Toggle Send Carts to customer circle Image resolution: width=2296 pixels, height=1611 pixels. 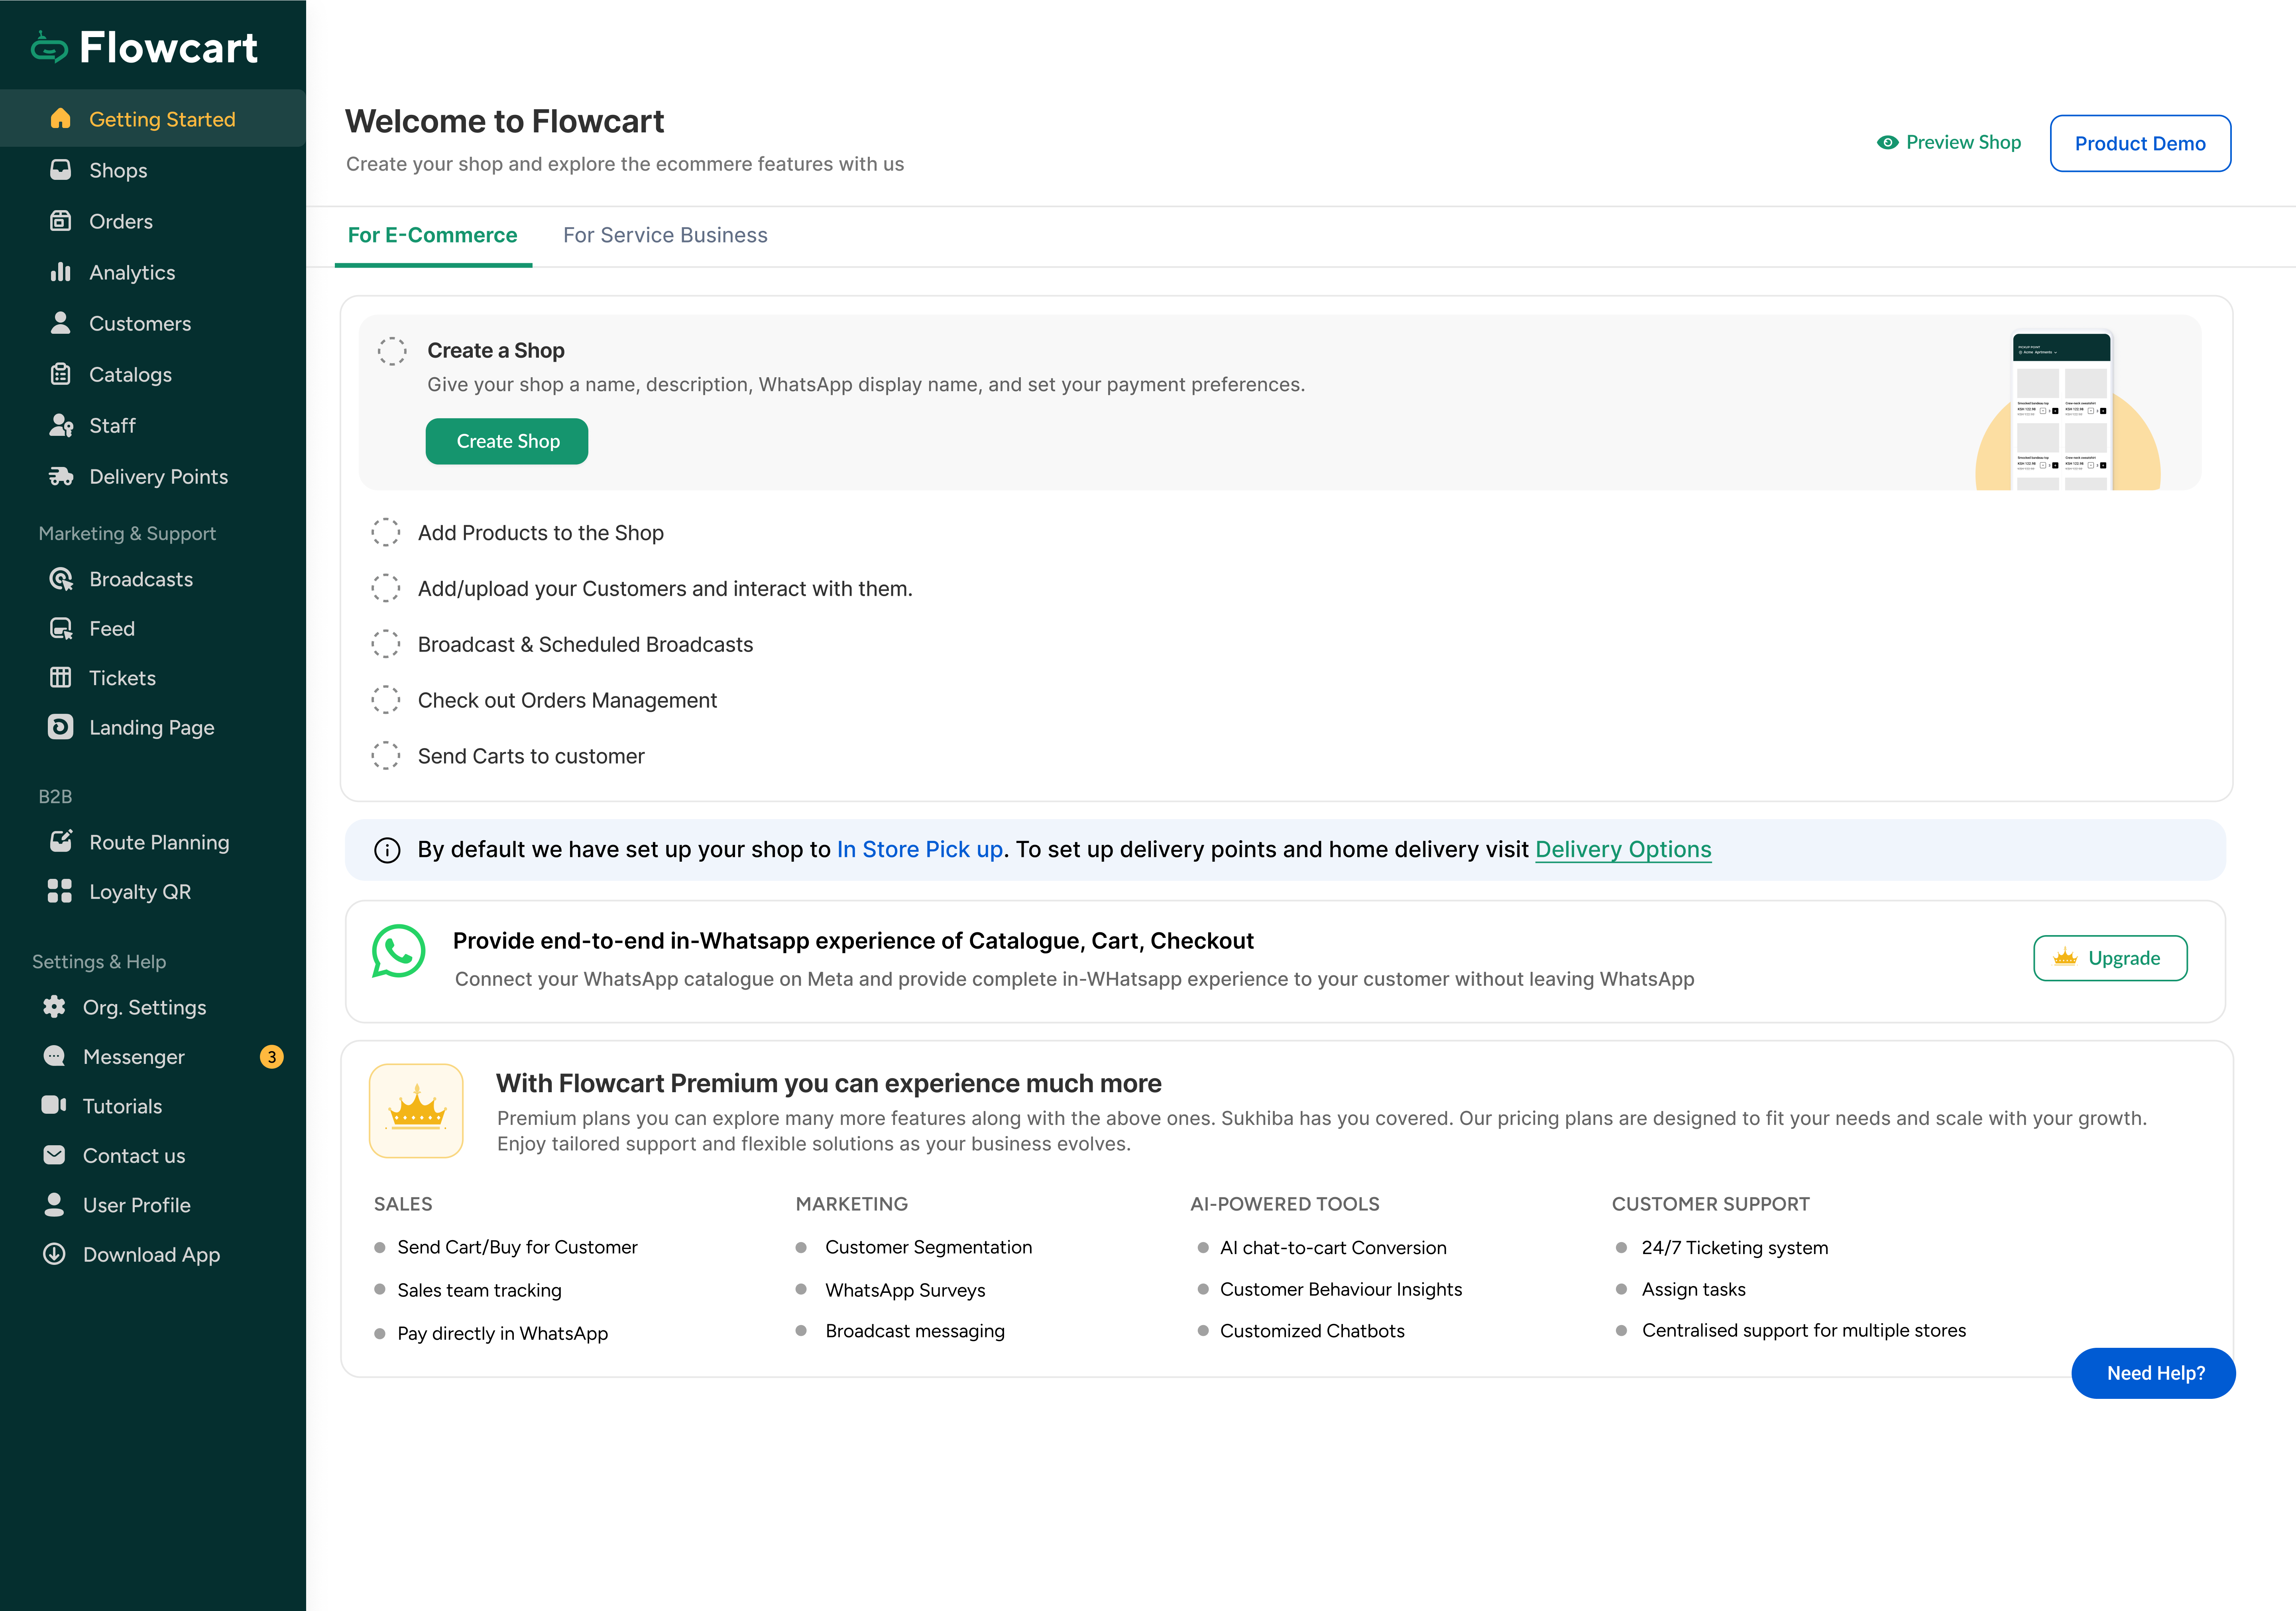click(386, 756)
